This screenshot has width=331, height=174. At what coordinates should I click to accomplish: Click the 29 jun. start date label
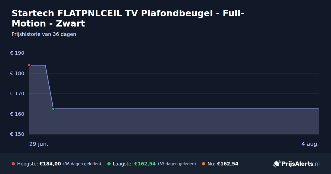click(x=39, y=144)
